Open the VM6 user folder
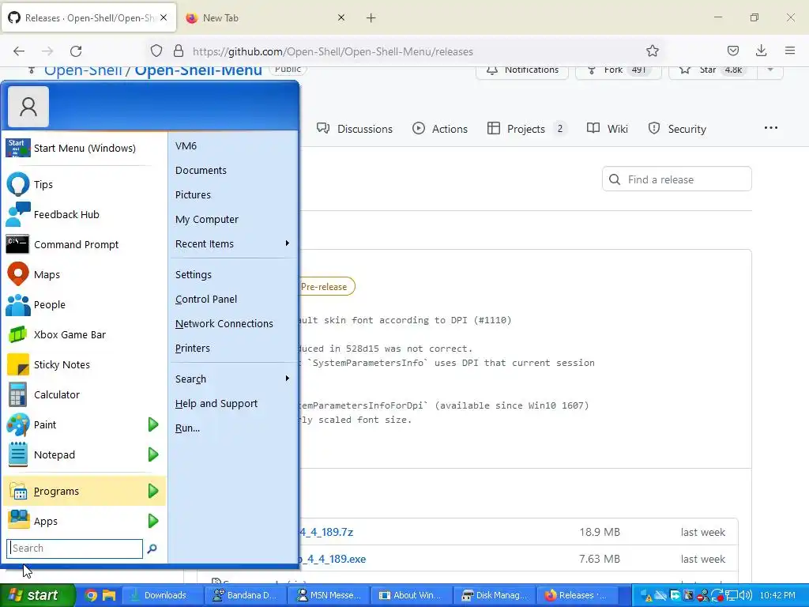The width and height of the screenshot is (809, 607). pos(233,145)
